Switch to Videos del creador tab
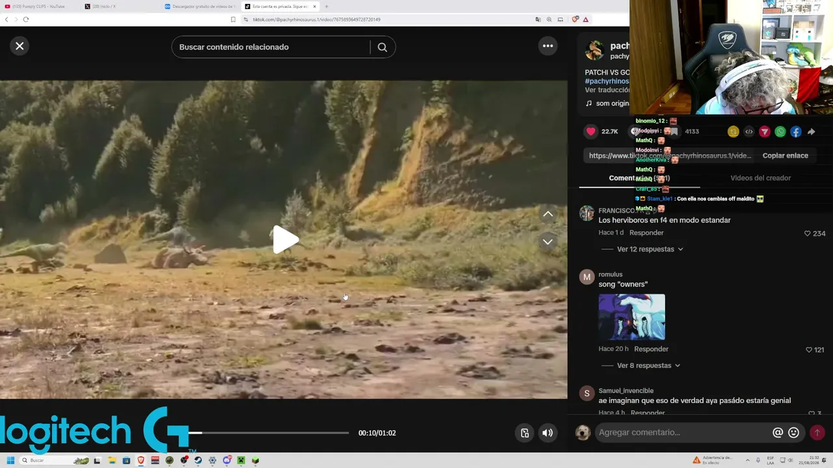The image size is (833, 468). pyautogui.click(x=760, y=178)
